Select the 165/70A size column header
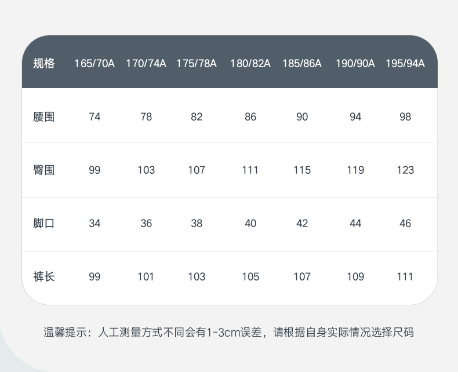Image resolution: width=458 pixels, height=372 pixels. tap(94, 63)
